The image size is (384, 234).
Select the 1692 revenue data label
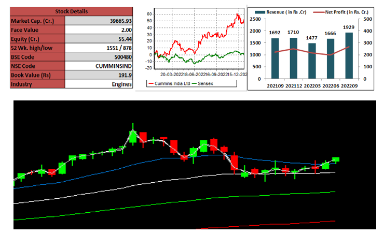(x=275, y=33)
